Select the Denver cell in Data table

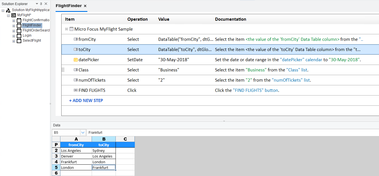[x=76, y=156]
